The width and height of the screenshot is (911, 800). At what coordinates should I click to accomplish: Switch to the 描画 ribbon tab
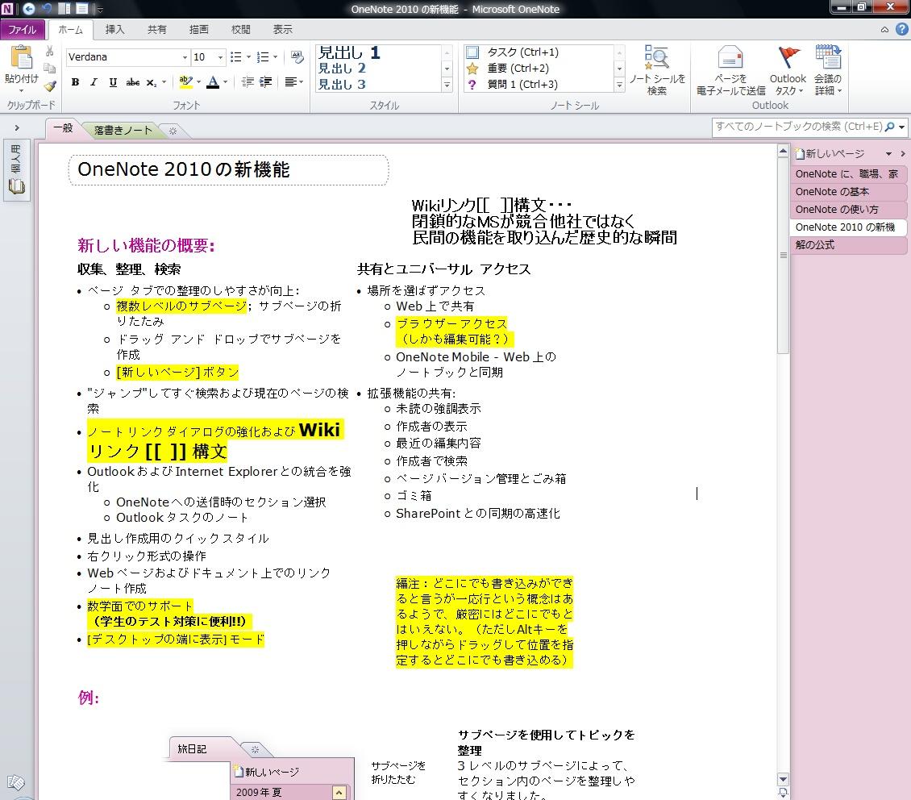pos(198,30)
